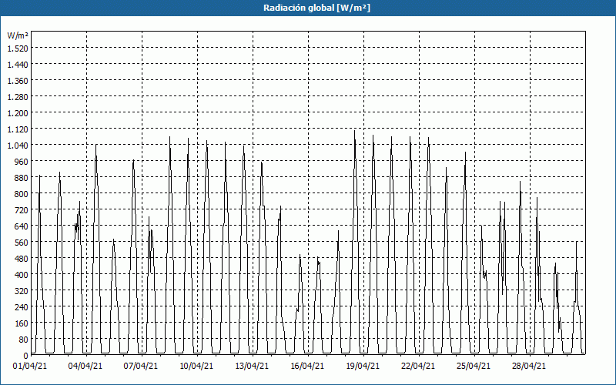The width and height of the screenshot is (616, 385).
Task: Click the 13/04/21 date label
Action: click(252, 367)
